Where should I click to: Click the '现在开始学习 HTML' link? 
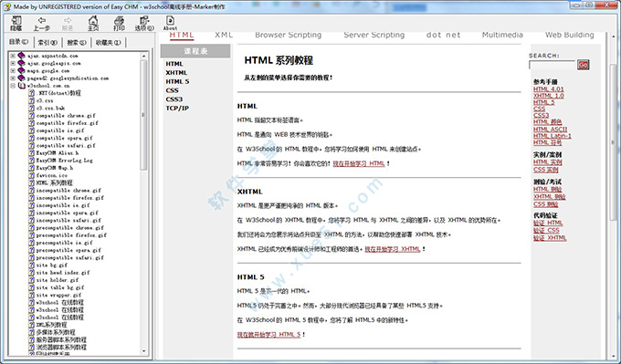point(359,163)
